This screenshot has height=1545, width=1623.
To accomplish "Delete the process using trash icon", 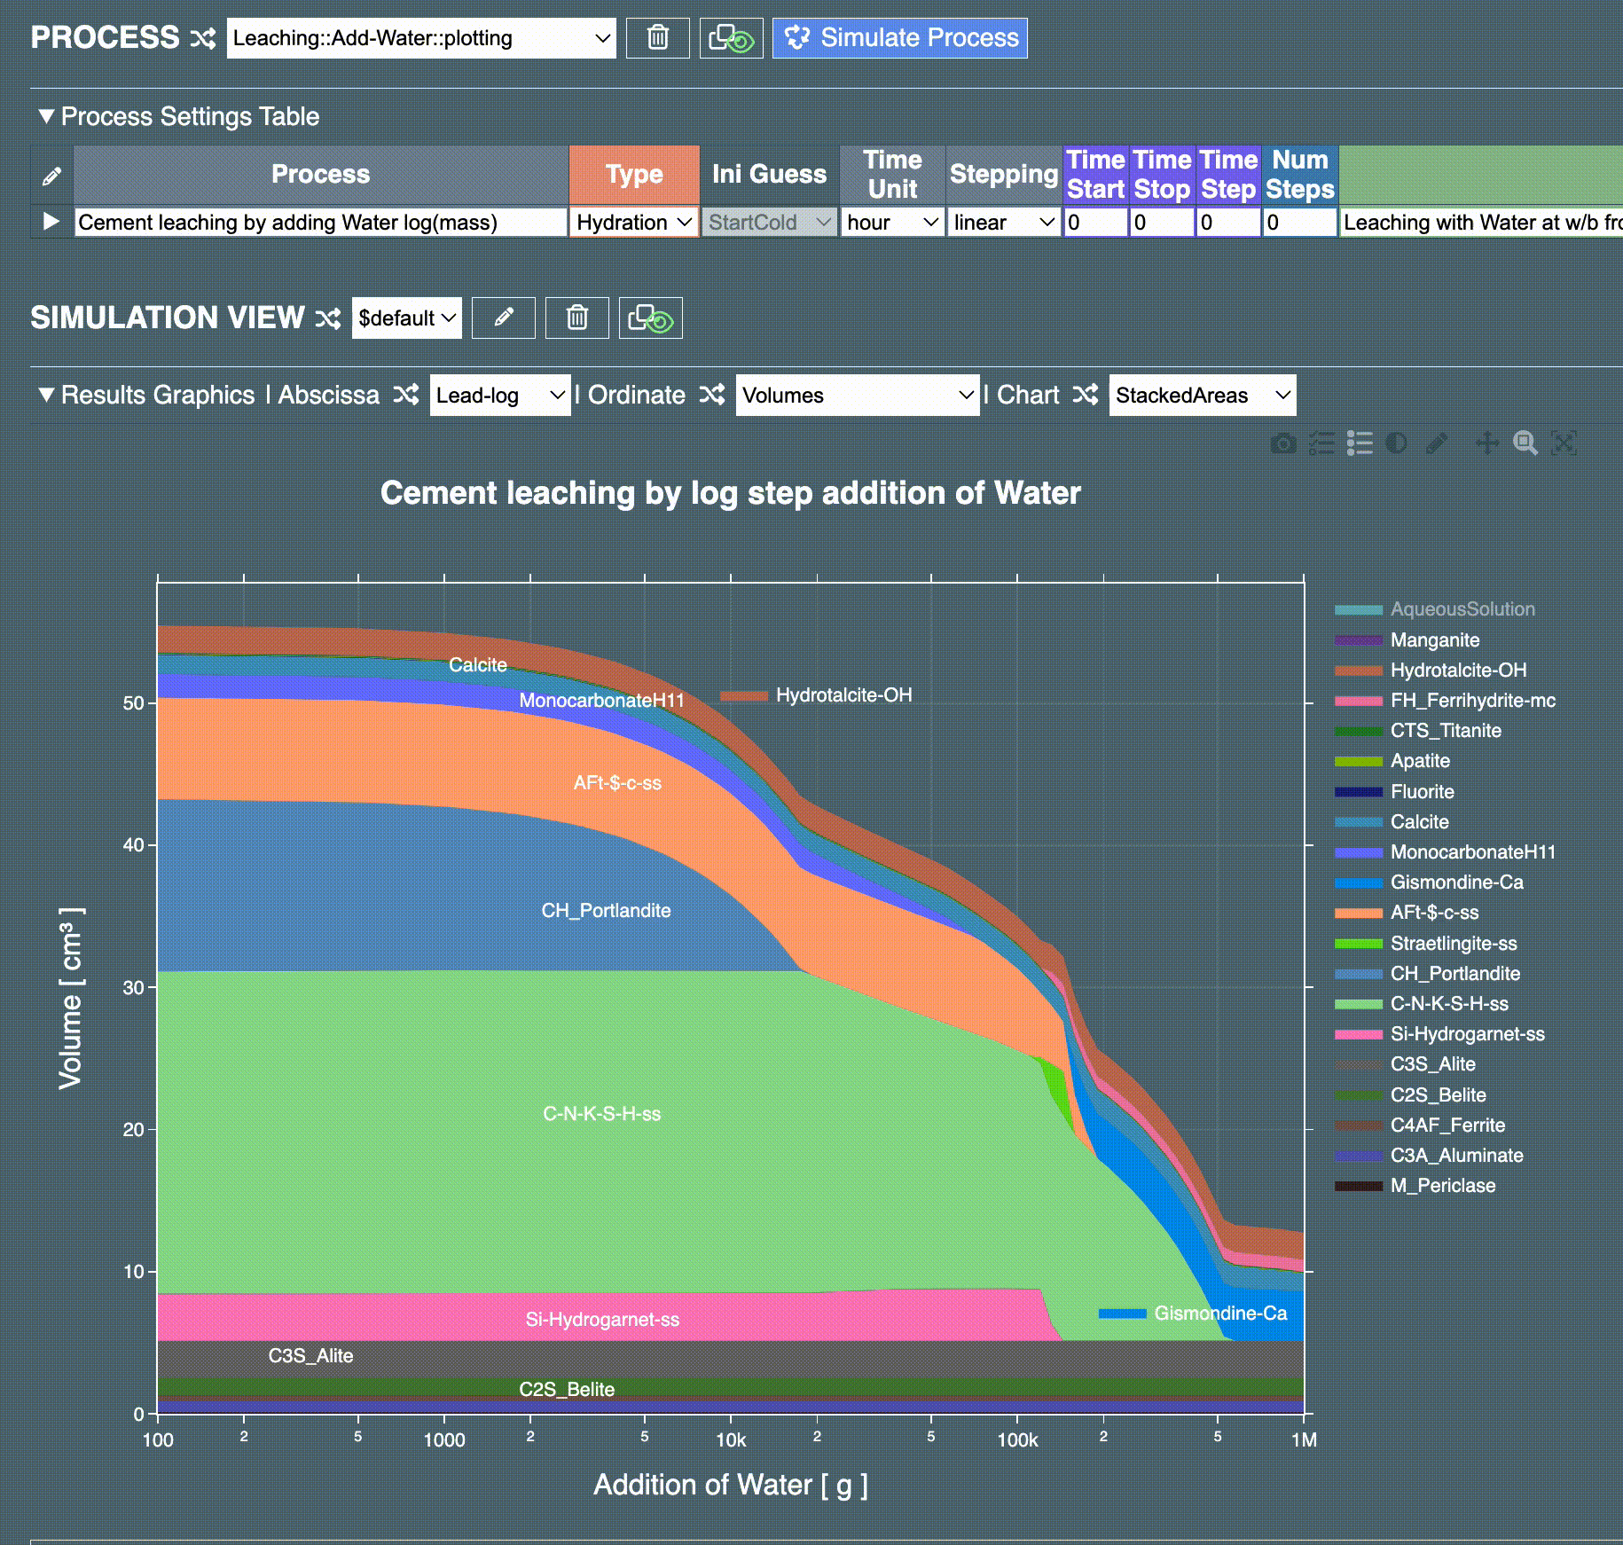I will [x=657, y=38].
